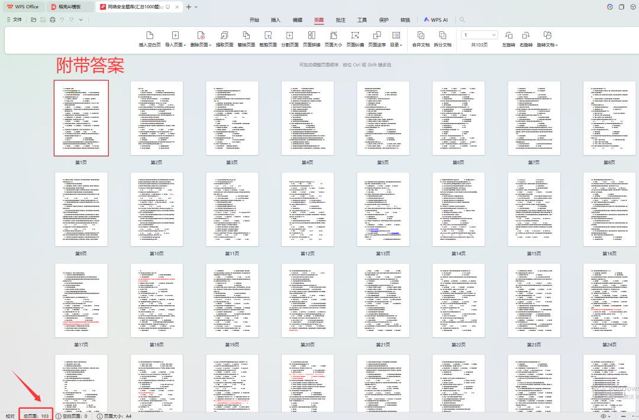Image resolution: width=639 pixels, height=420 pixels.
Task: Open the page number combo box showing 1
Action: tap(479, 35)
